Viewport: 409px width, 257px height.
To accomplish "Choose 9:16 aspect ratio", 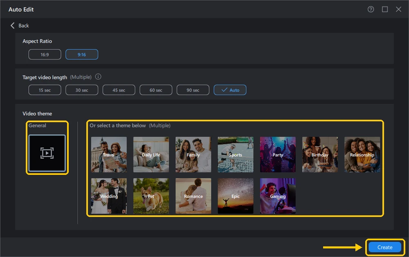I will tap(82, 54).
